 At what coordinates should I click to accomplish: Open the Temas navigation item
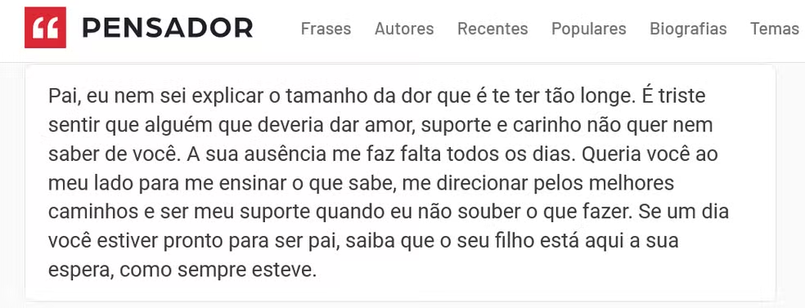[x=774, y=29]
